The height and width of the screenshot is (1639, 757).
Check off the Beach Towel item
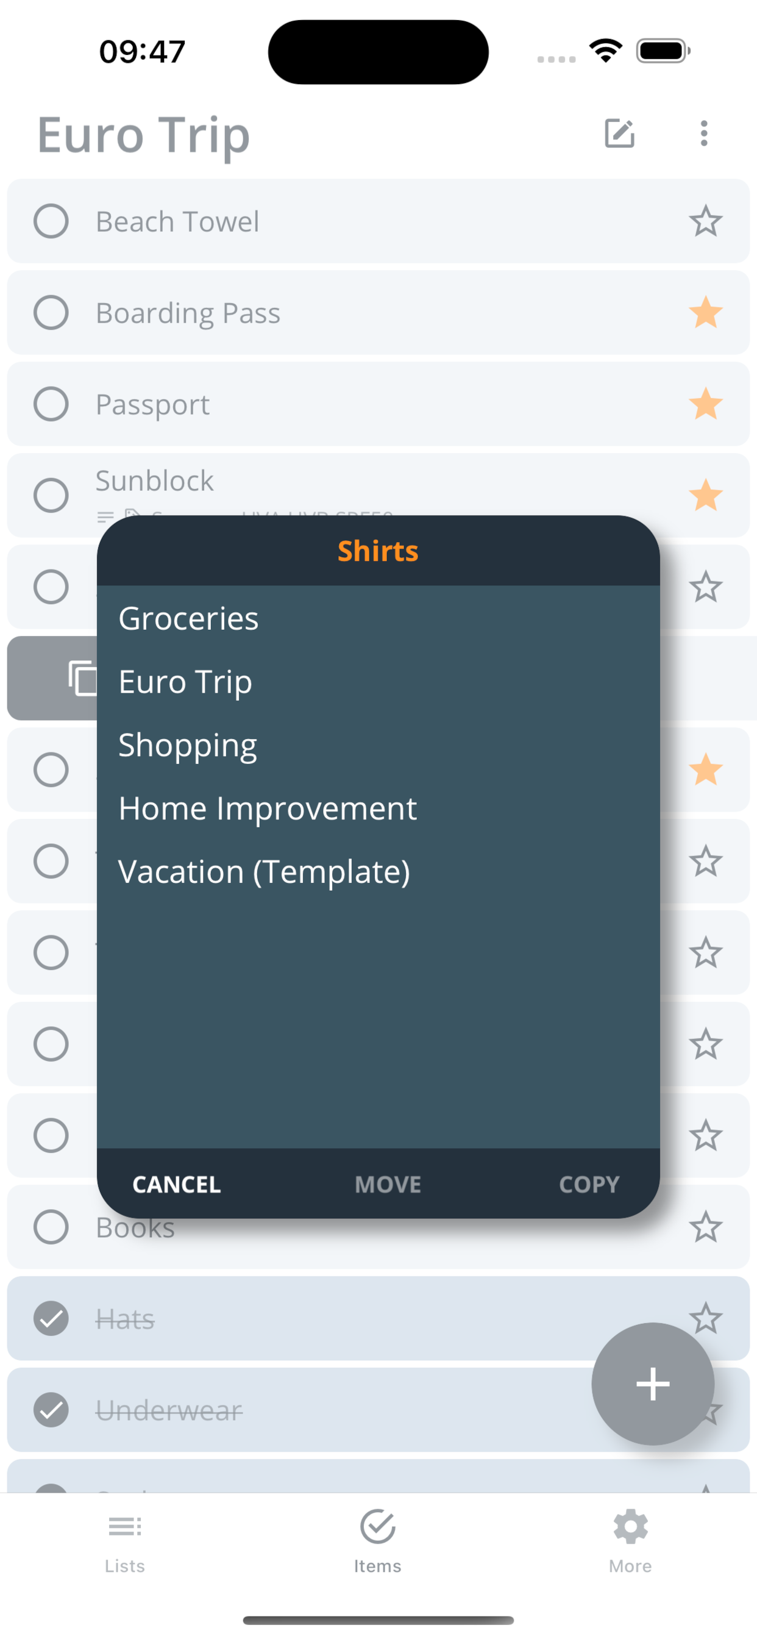coord(51,221)
